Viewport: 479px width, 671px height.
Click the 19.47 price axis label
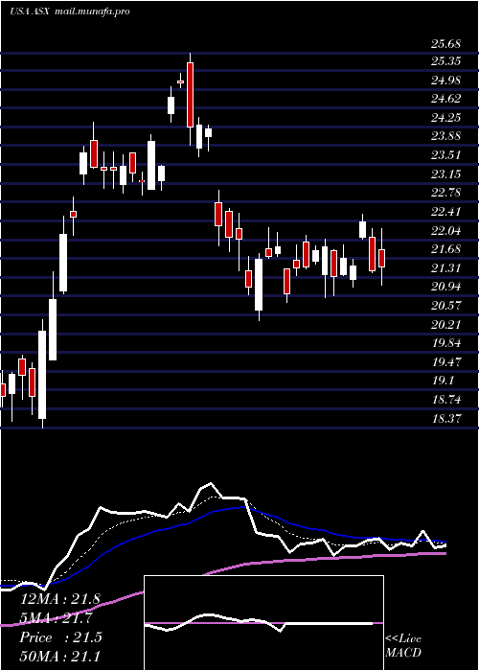pyautogui.click(x=445, y=362)
